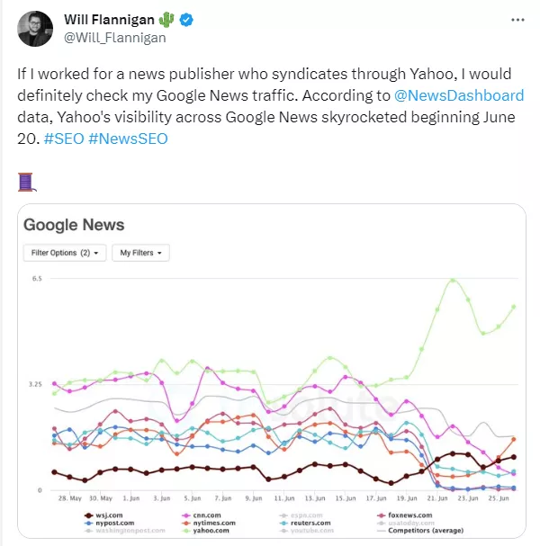Click the cactus emoji next to name
The image size is (540, 546).
coord(166,20)
